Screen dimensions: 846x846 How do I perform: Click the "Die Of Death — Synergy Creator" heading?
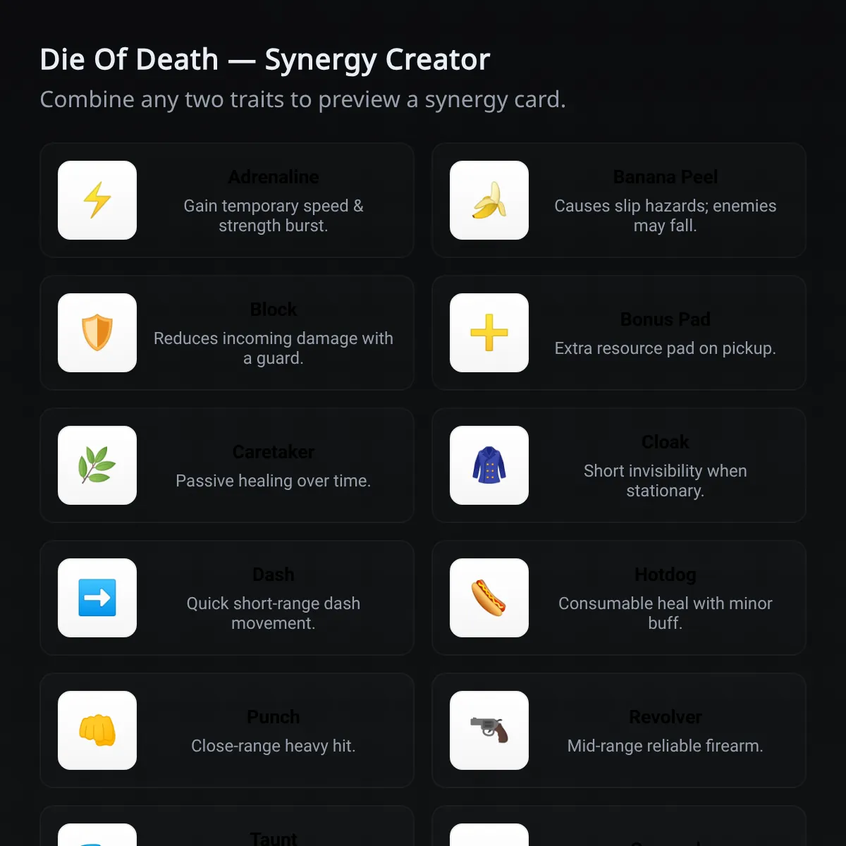pos(265,60)
